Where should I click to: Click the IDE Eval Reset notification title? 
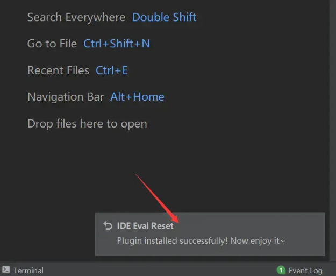(x=145, y=226)
